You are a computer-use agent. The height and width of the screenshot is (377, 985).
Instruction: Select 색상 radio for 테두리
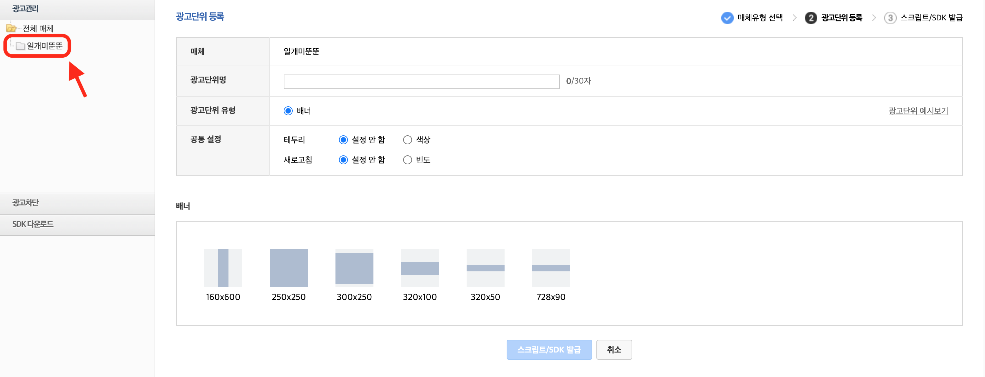(407, 140)
